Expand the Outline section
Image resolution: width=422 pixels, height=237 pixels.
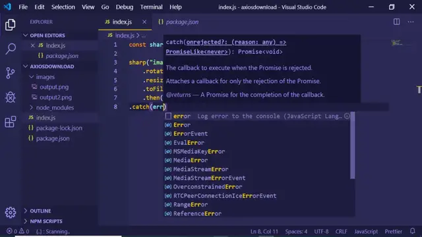26,211
